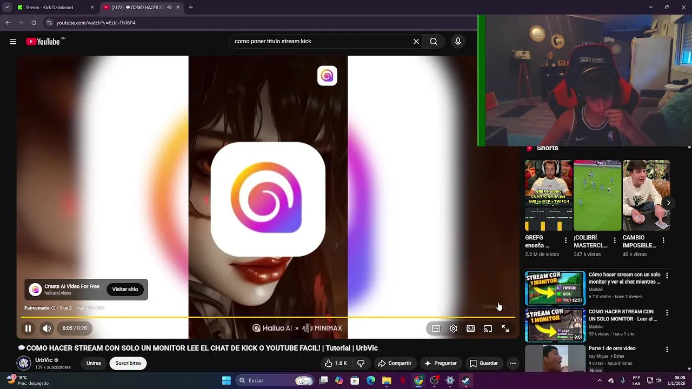Open Microsoft Edge from the taskbar
The image size is (692, 389).
(371, 380)
